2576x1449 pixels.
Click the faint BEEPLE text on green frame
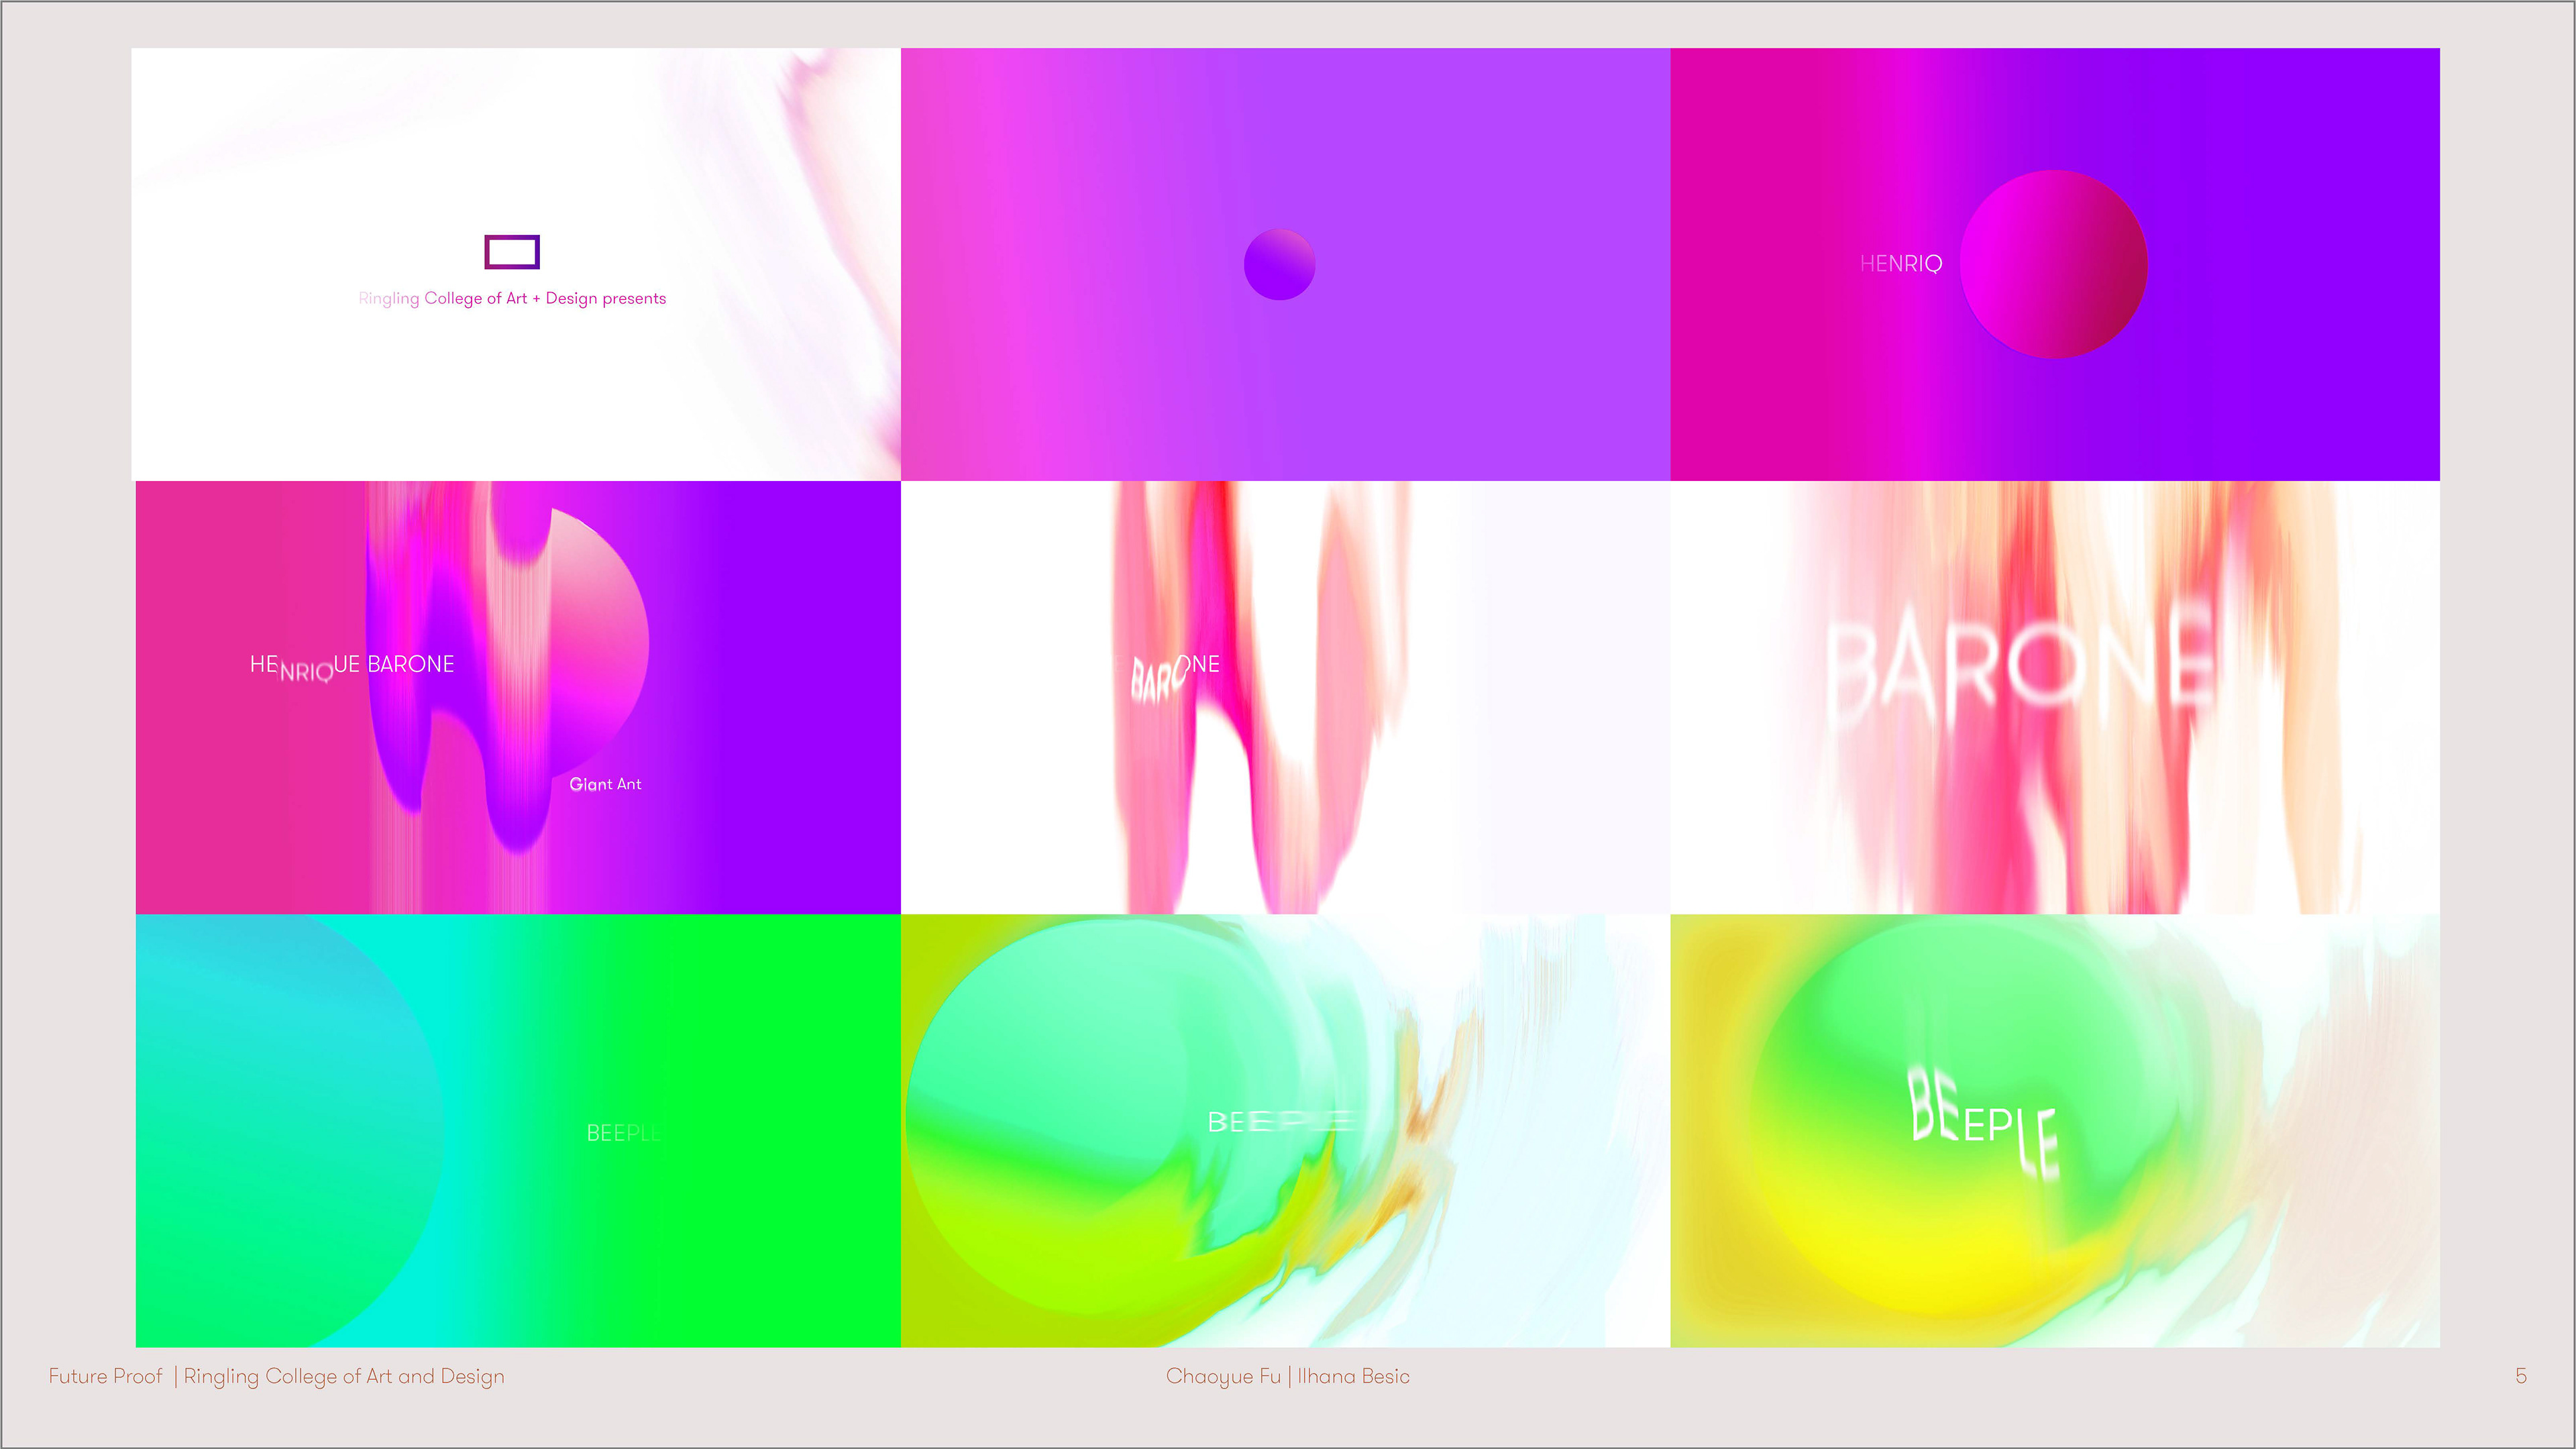(623, 1133)
